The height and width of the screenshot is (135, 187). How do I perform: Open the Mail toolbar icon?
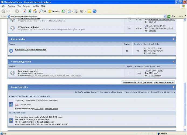(x=70, y=11)
